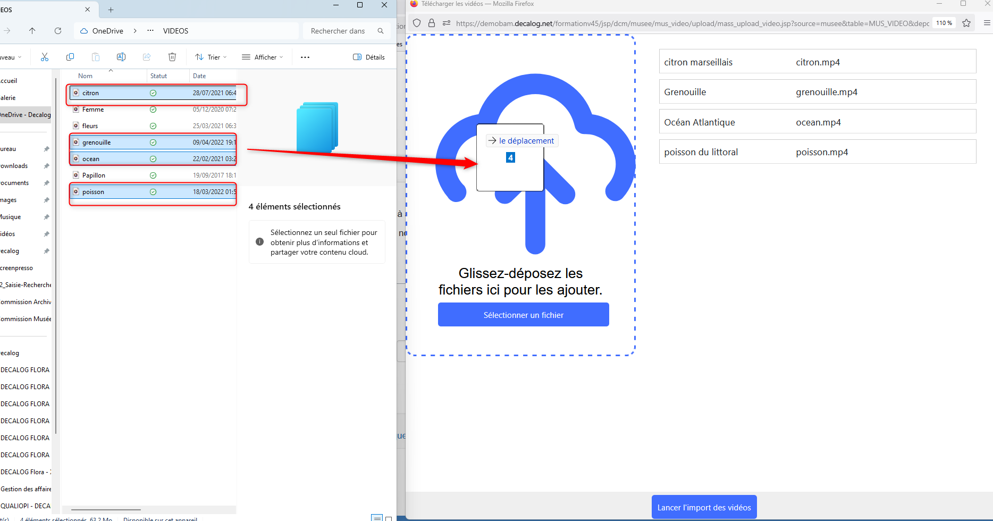
Task: Click Lancer l'import des vidéos
Action: (704, 507)
